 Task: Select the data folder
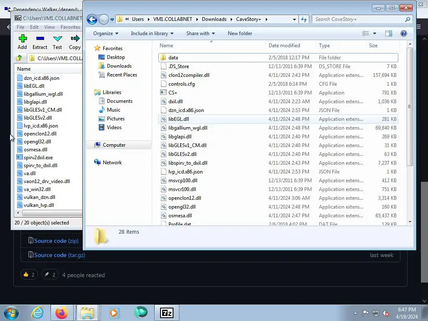pos(278,58)
